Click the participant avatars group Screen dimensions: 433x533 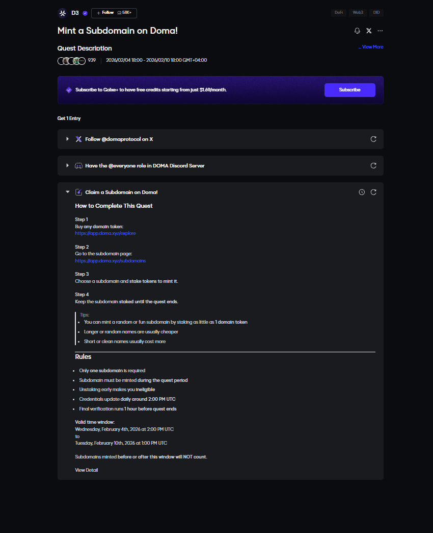[x=71, y=61]
